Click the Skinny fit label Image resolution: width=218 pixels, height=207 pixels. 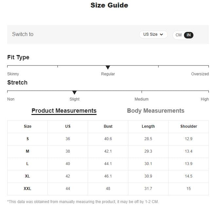coord(13,74)
